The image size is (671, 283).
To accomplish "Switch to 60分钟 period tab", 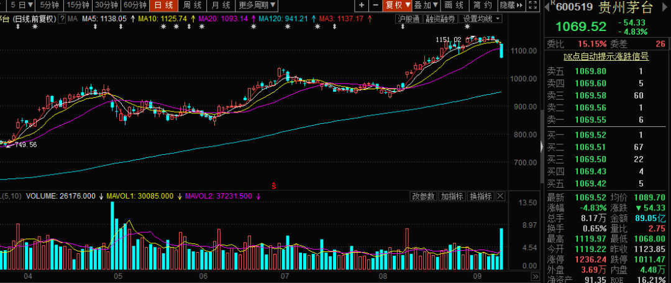I will (x=135, y=5).
